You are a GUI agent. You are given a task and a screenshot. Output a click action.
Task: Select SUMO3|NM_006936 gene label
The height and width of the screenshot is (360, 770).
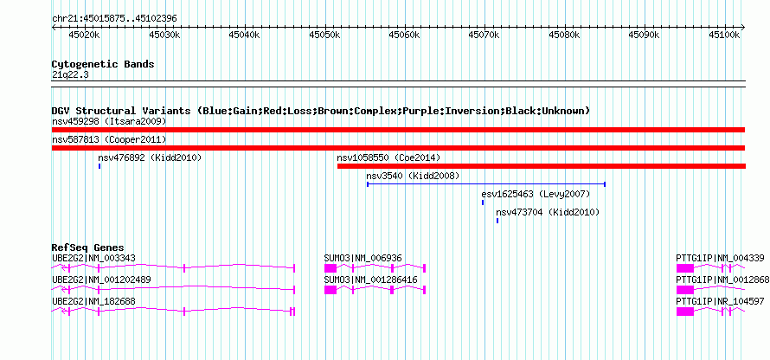(363, 258)
